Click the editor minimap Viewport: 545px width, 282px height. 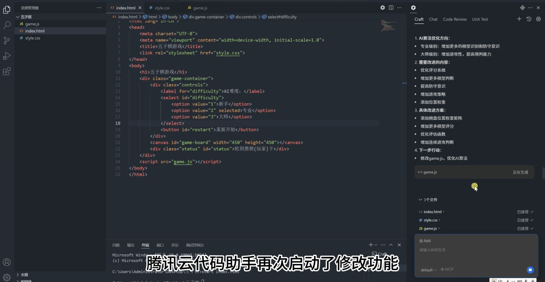coord(389,26)
